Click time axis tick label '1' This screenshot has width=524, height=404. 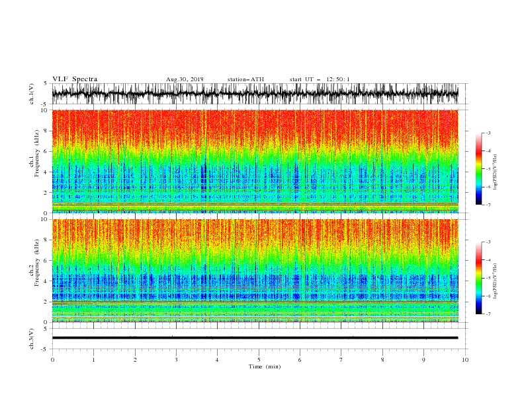[93, 360]
